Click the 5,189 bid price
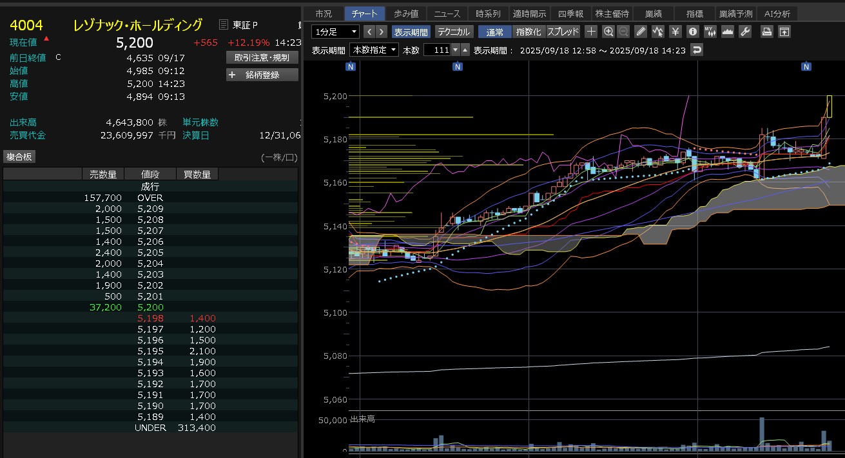 (150, 417)
